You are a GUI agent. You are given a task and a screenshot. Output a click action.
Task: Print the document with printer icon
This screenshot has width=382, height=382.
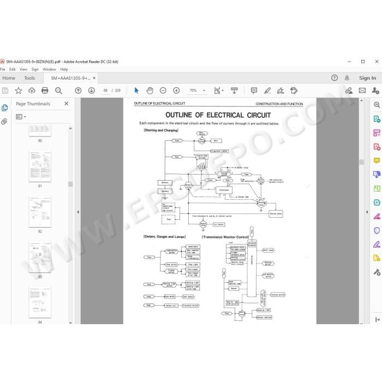(x=45, y=91)
